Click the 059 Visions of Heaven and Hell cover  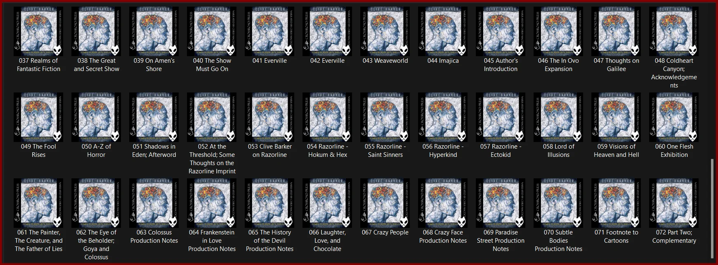pyautogui.click(x=616, y=117)
